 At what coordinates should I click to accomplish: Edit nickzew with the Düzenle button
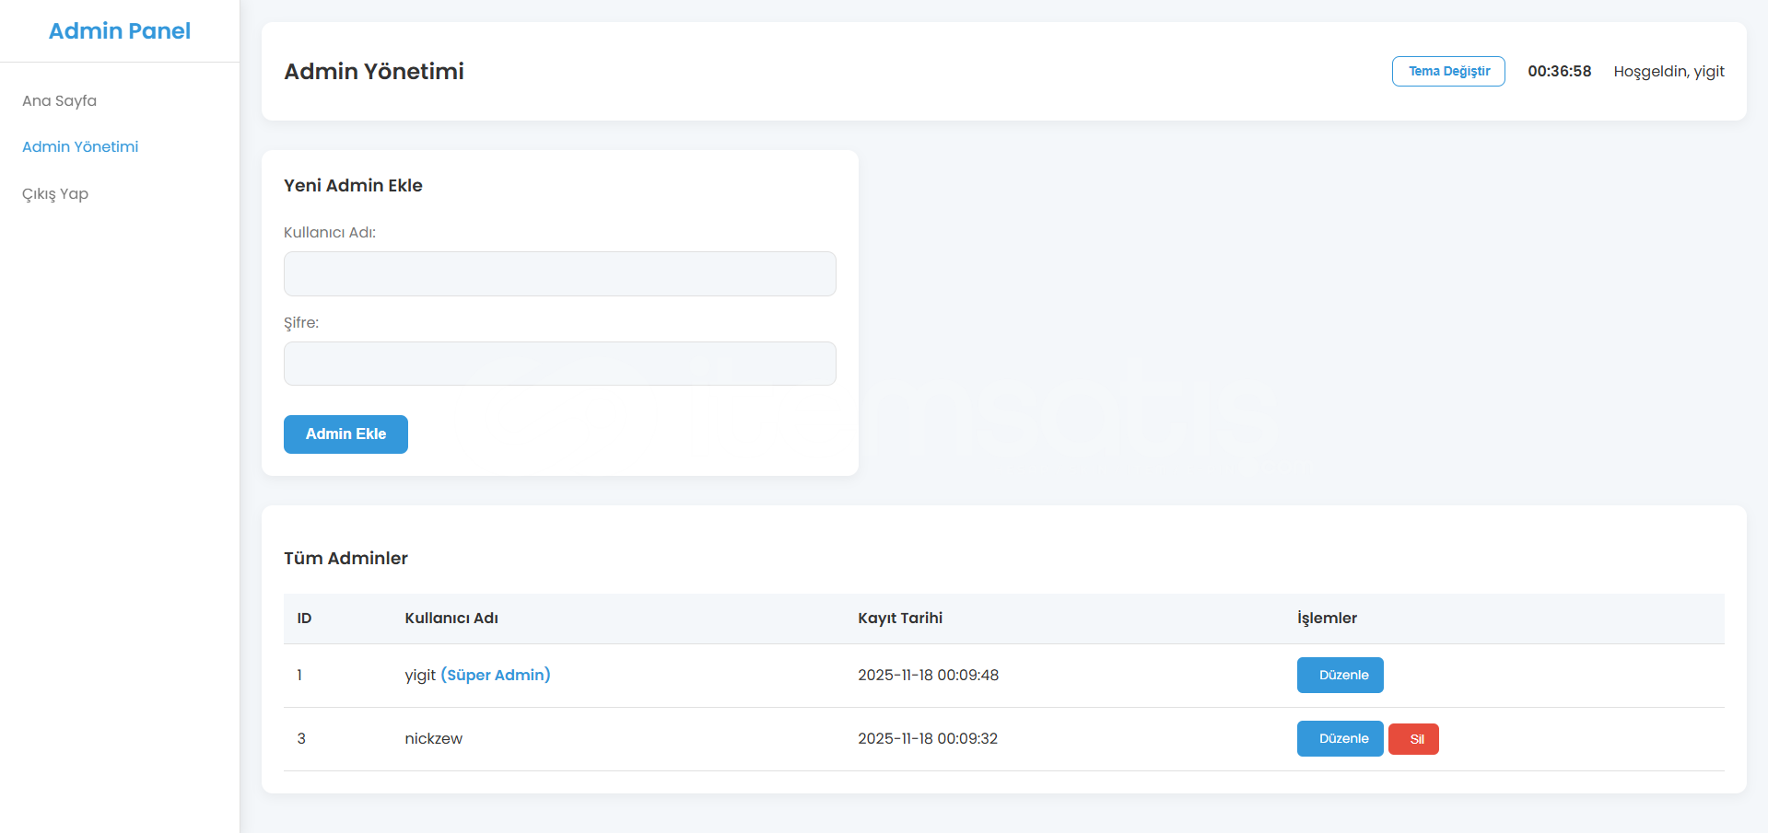click(x=1340, y=738)
